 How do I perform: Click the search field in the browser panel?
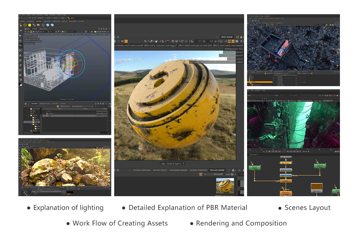(x=101, y=106)
